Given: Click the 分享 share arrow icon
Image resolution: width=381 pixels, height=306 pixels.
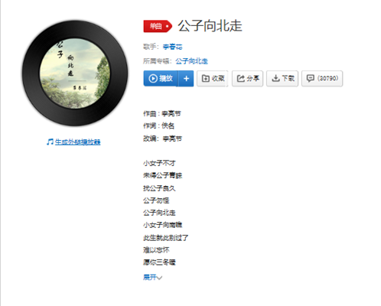Looking at the screenshot, I should tap(240, 79).
